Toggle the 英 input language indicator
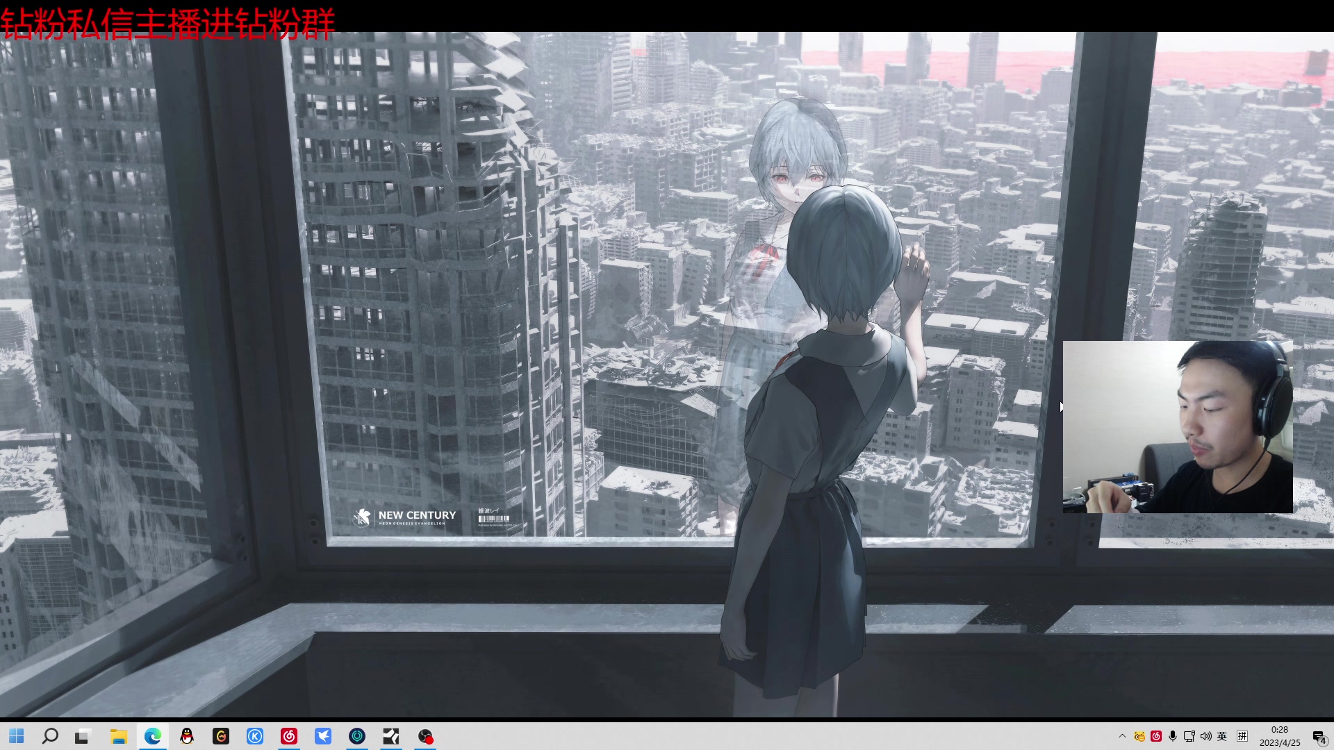This screenshot has height=750, width=1334. 1222,736
